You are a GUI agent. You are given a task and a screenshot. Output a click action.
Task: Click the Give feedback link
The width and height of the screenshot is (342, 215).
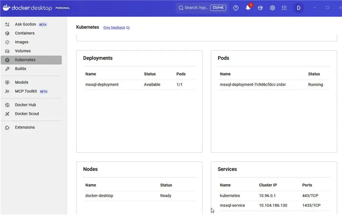[114, 27]
